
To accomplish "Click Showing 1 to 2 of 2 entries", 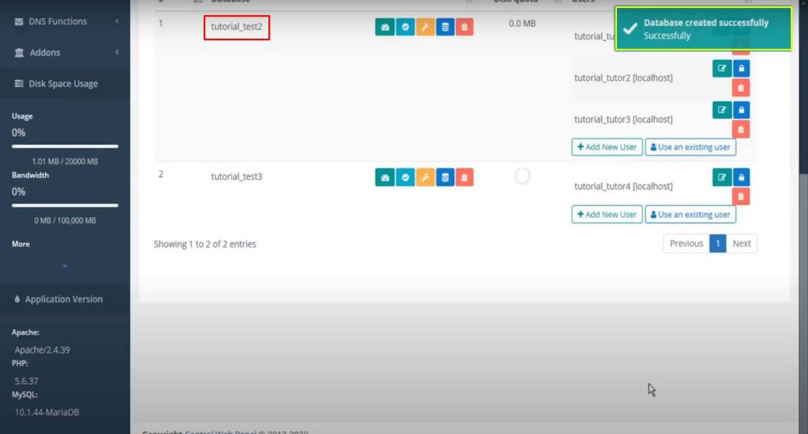I will [204, 245].
